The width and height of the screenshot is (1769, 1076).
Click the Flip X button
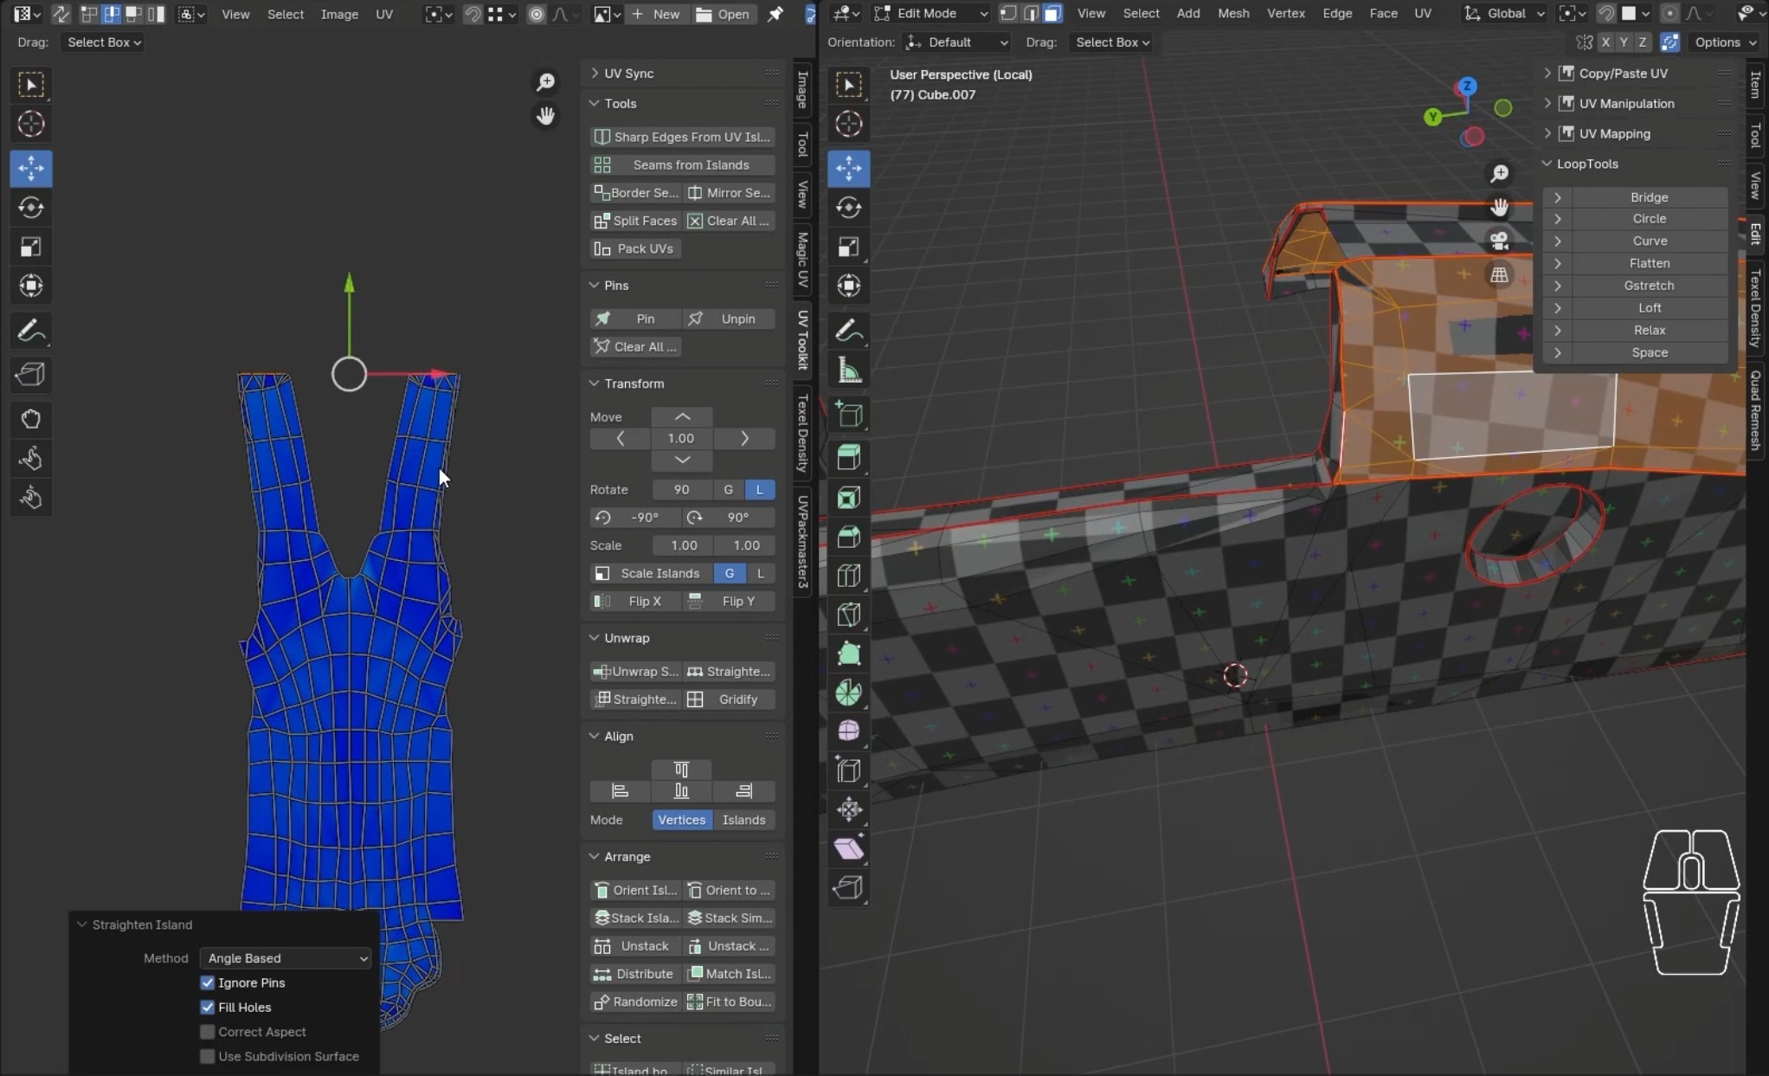(635, 601)
